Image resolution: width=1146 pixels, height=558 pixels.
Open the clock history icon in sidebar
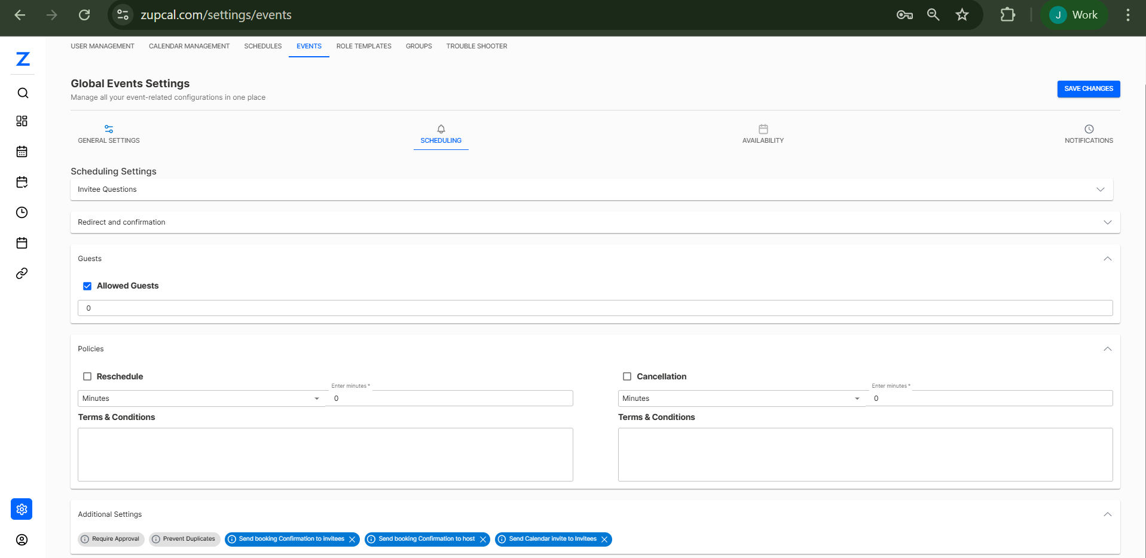pos(22,212)
